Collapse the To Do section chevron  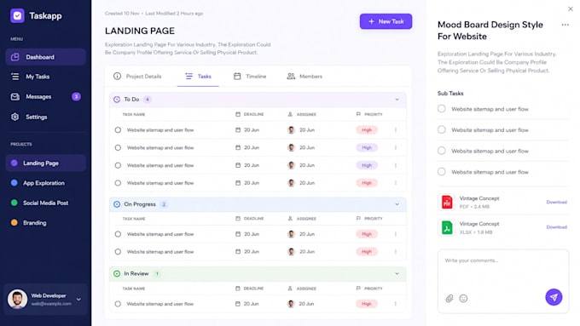[x=397, y=100]
